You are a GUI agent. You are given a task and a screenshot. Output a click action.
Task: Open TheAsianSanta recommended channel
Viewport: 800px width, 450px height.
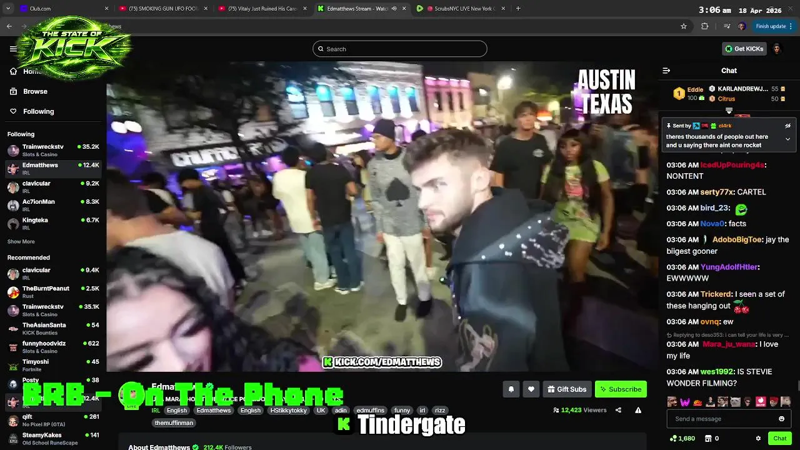53,328
